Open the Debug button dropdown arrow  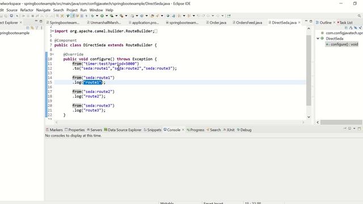pos(97,16)
